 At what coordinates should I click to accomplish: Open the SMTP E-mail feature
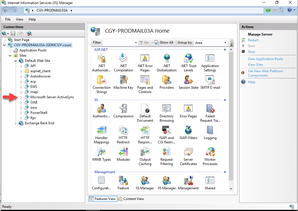click(x=210, y=82)
